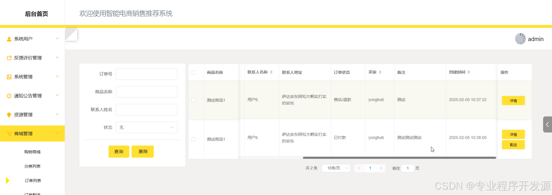
Task: Sort by 买家 column arrows
Action: (x=380, y=72)
